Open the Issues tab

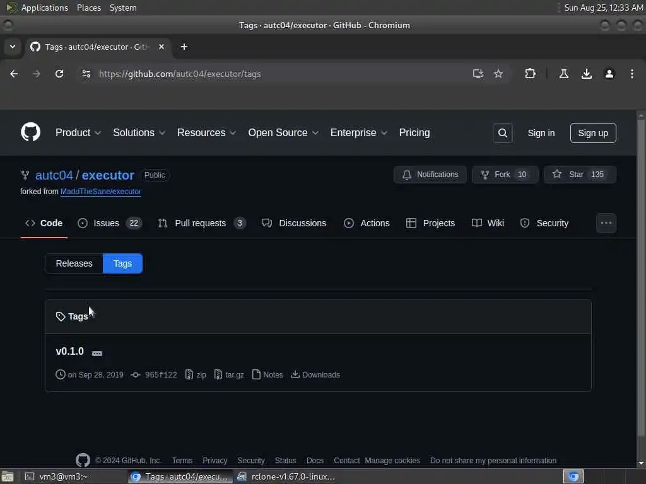110,223
